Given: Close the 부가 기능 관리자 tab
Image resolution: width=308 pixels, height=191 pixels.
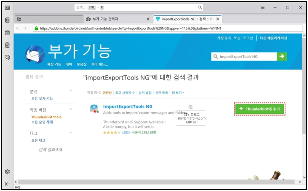Looking at the screenshot, I should [148, 19].
